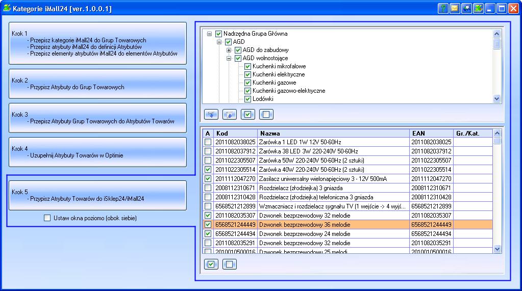This screenshot has height=291, width=522.
Task: Check all categories button below tree
Action: (248, 114)
